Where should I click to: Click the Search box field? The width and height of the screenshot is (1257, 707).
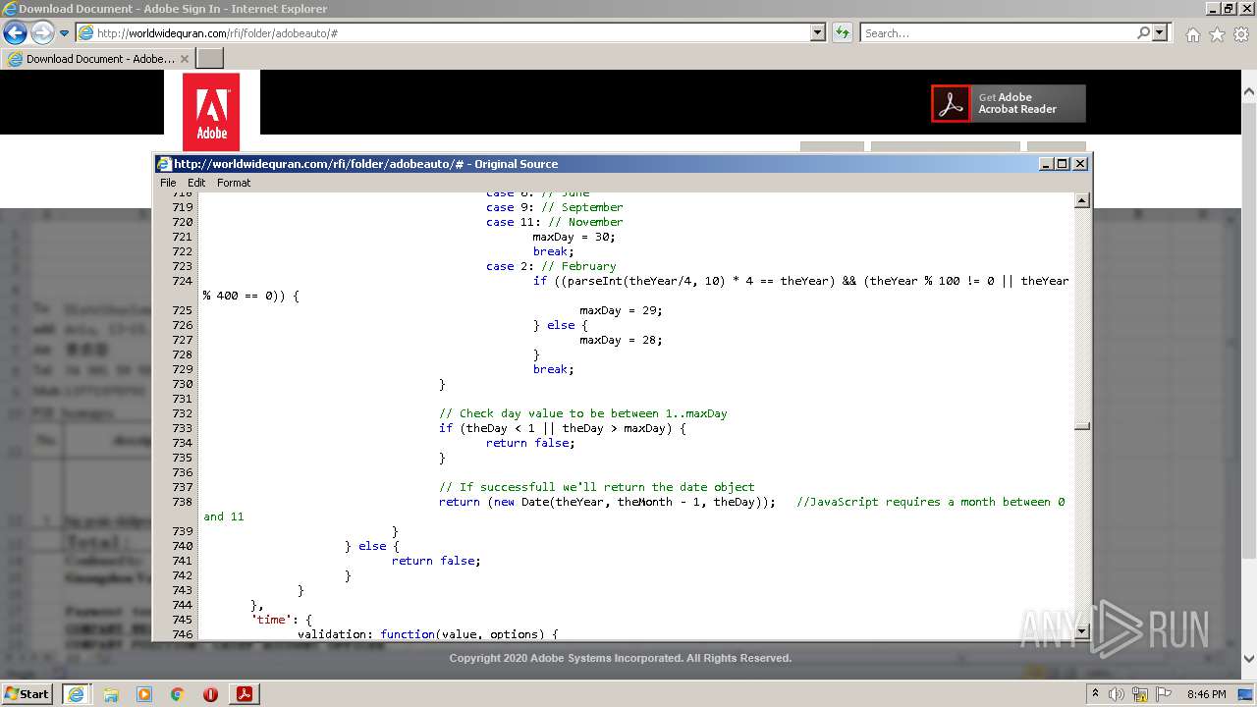point(997,33)
